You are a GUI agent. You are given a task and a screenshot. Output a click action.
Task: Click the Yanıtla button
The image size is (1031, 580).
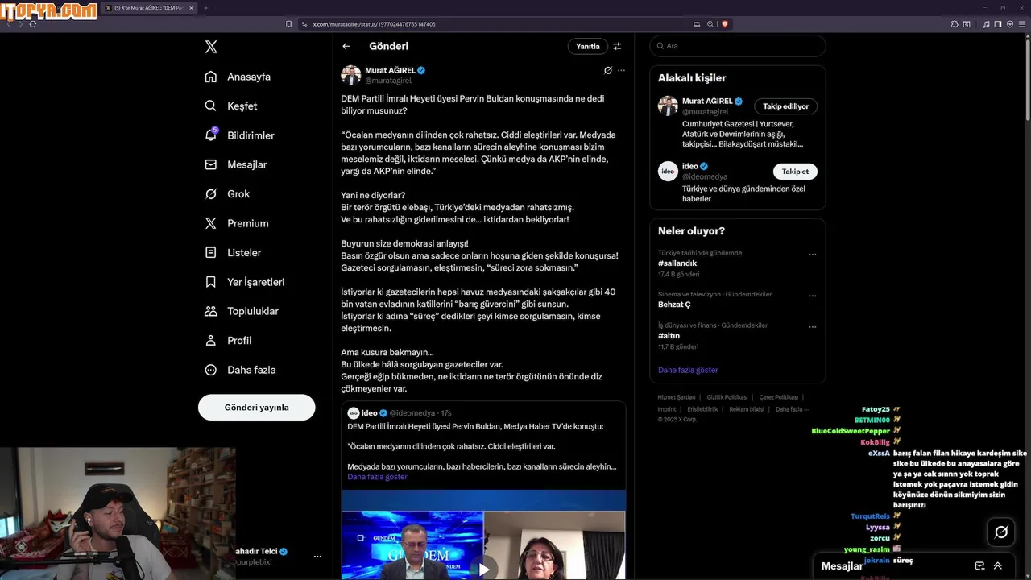click(x=587, y=46)
